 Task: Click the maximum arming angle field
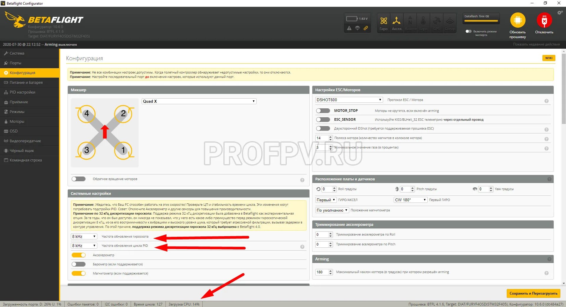(324, 272)
